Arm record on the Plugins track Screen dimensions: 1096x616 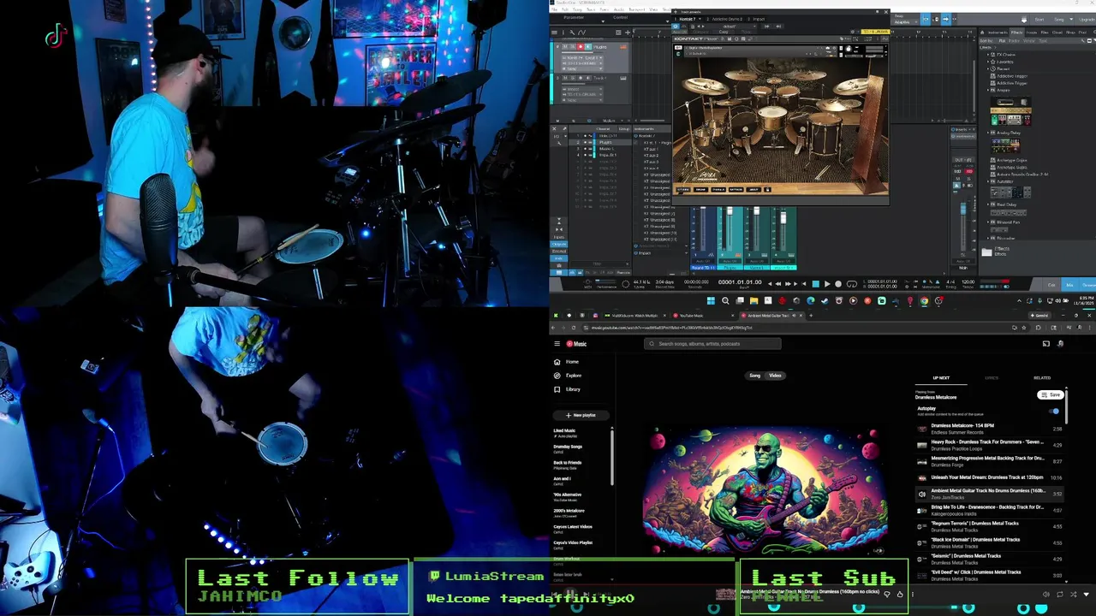click(581, 46)
